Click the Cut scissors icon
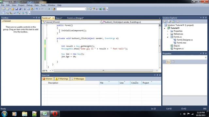This screenshot has width=209, height=117. coord(25,9)
